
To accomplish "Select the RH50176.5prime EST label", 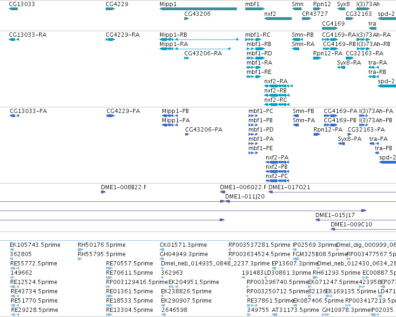I will tap(101, 245).
